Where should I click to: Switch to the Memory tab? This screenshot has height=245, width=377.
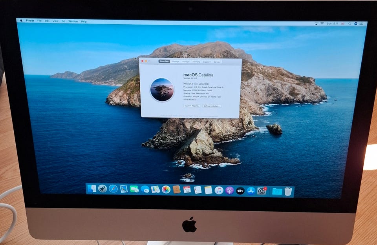click(196, 62)
